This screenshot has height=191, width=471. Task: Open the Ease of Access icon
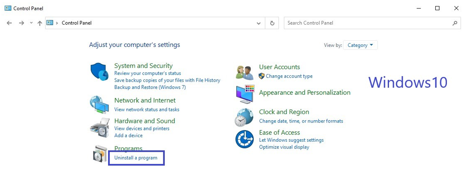coord(244,139)
